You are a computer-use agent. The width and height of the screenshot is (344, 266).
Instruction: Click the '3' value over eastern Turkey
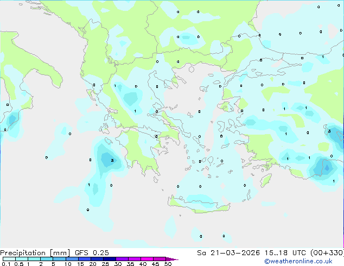tap(329, 131)
